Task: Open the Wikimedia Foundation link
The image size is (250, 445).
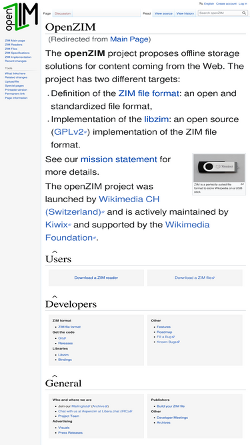Action: [x=127, y=231]
